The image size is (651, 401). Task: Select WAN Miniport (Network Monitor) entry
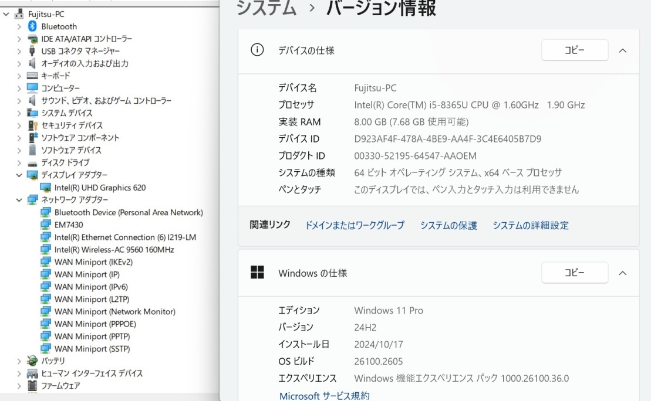click(x=114, y=312)
